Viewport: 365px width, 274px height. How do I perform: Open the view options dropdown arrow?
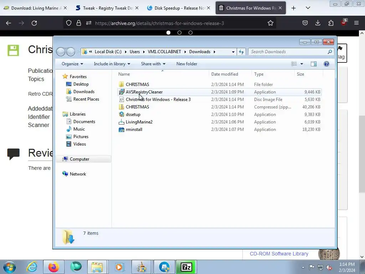coord(302,64)
